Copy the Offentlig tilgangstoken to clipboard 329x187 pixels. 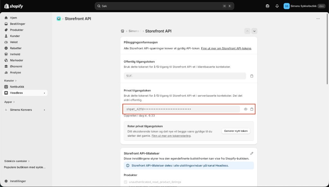click(x=252, y=76)
